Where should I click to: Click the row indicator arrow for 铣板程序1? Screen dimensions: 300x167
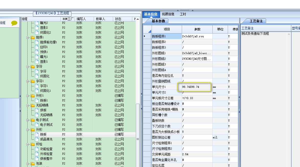(x=145, y=36)
